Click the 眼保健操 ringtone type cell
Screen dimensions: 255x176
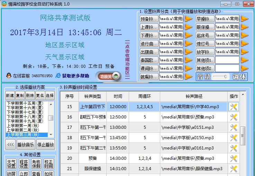coord(92,169)
